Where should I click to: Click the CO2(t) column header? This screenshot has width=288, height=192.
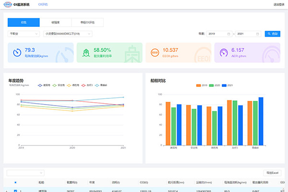144,182
